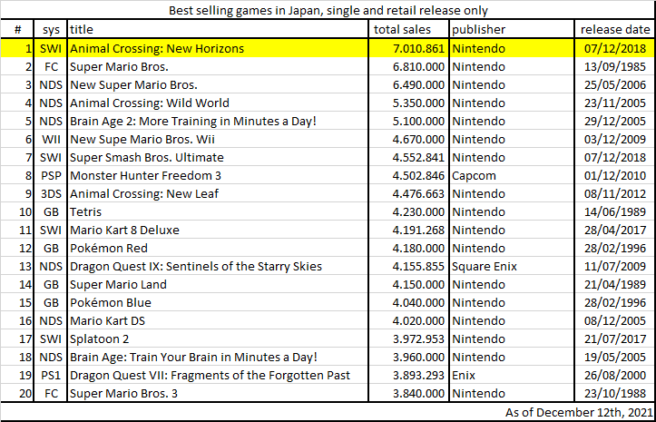
Task: Select the 'As of December 12th, 2021' footer
Action: point(579,412)
